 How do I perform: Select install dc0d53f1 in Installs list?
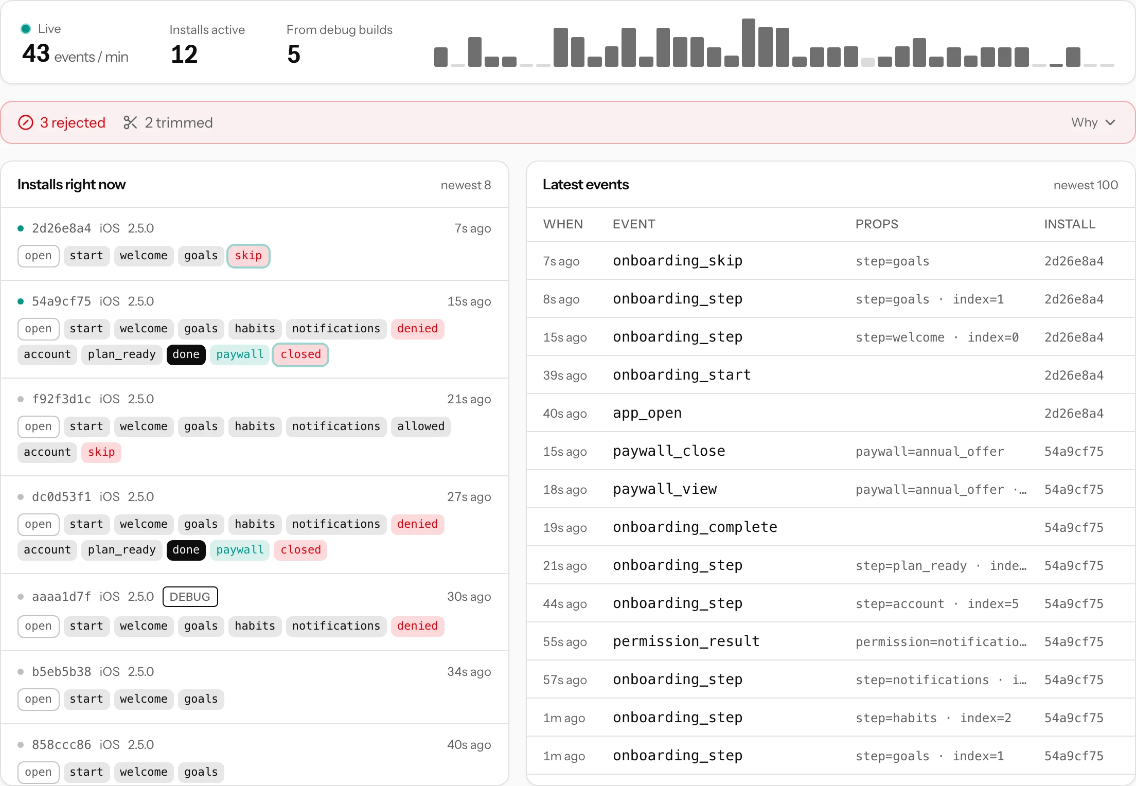pos(255,525)
